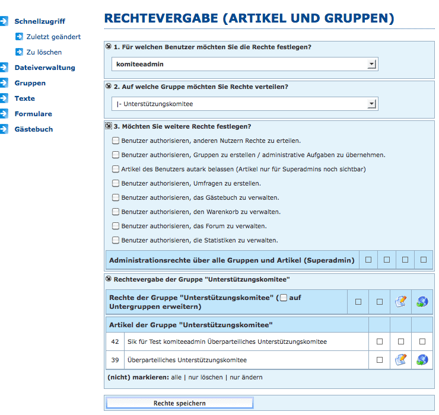Screen dimensions: 439x415
Task: Check first Superadmin rights checkbox
Action: 368,260
